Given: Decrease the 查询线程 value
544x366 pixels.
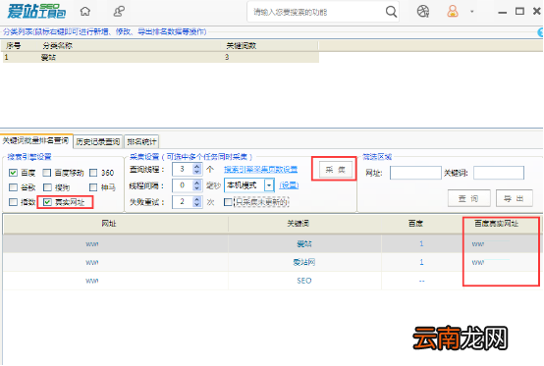Looking at the screenshot, I should [197, 172].
